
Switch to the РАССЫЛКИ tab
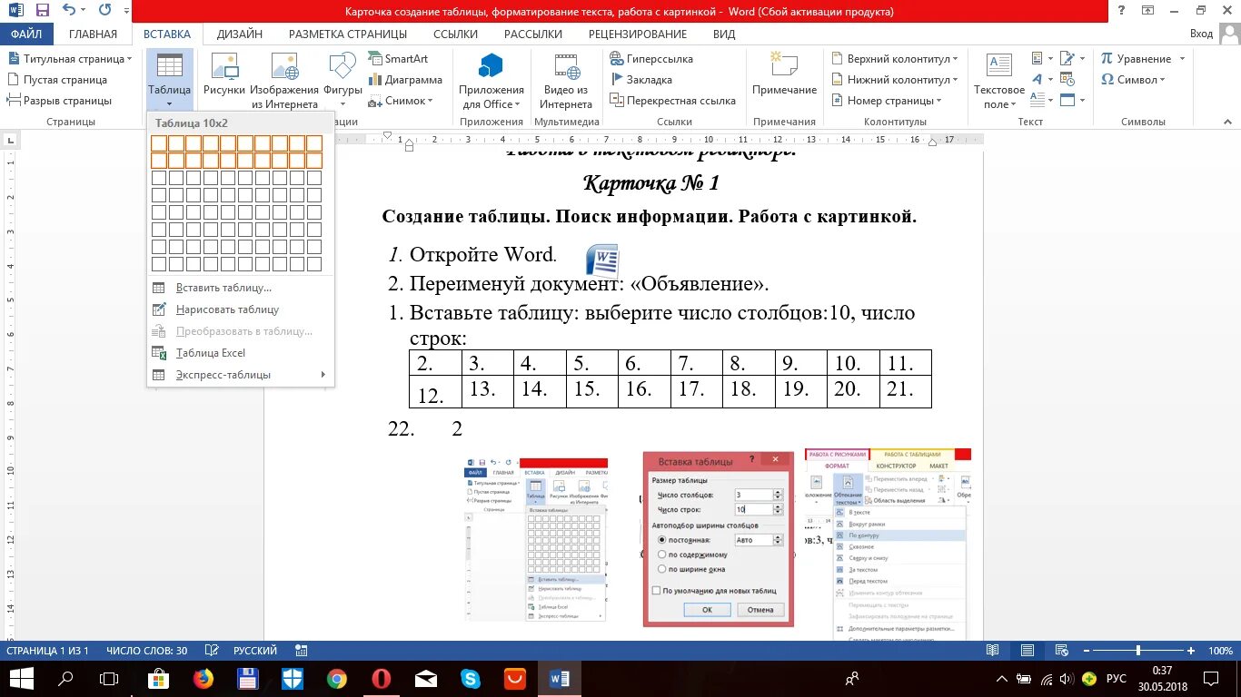[533, 34]
